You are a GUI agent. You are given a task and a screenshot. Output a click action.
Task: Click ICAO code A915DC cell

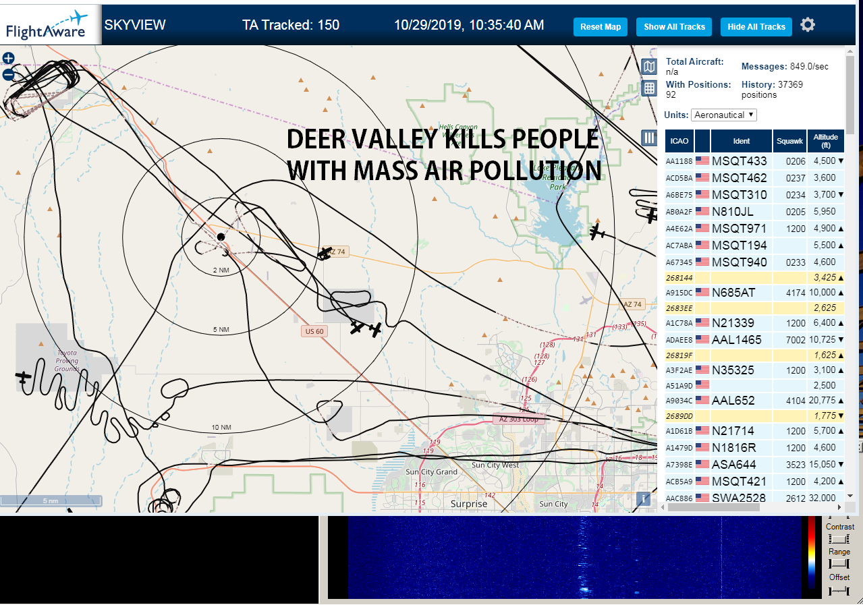point(679,293)
